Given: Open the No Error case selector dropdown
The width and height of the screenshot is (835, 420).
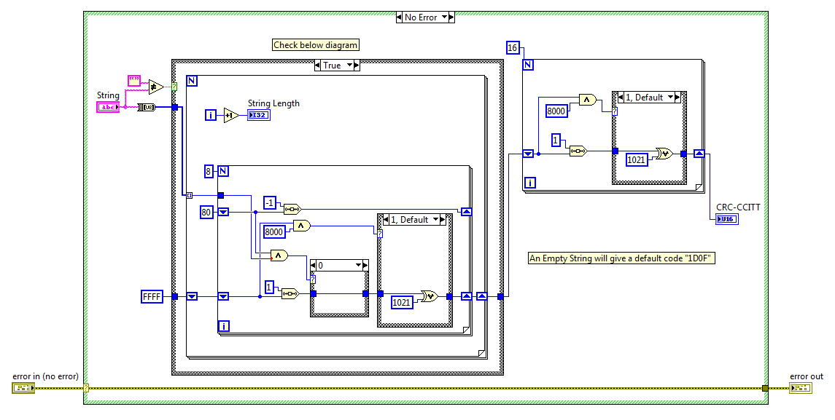Looking at the screenshot, I should coord(443,17).
